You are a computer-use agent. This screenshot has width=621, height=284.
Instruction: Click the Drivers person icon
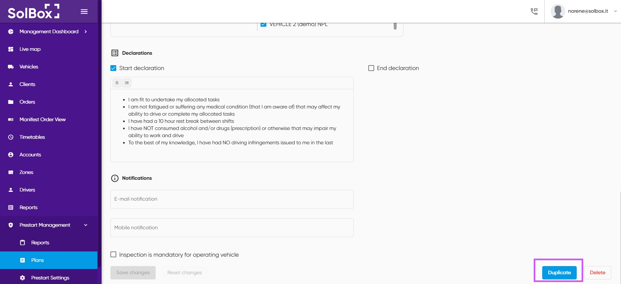11,190
